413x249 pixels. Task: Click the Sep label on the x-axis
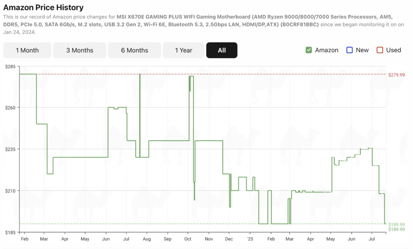coord(167,239)
